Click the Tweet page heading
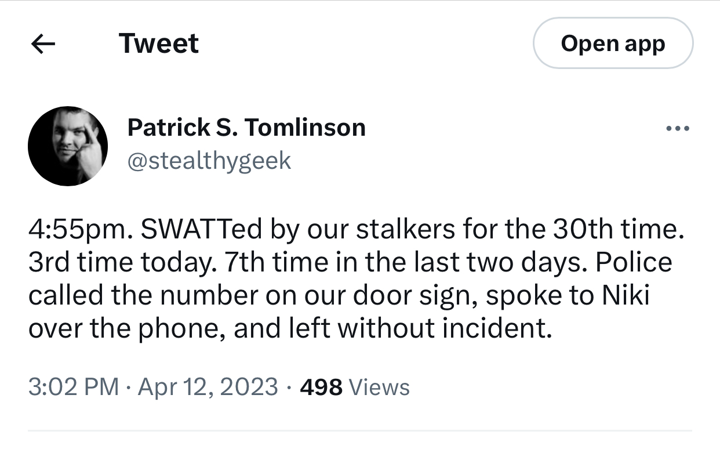The image size is (720, 449). coord(159,44)
